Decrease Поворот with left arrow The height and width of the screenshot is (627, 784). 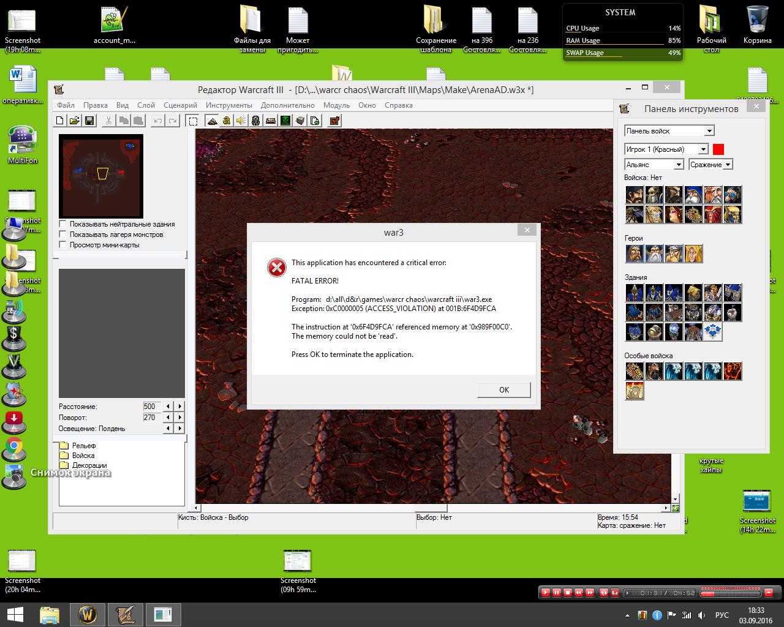tap(168, 417)
